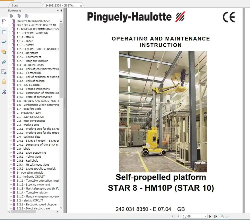Navigate to the next page
250x220 pixels.
tap(210, 216)
